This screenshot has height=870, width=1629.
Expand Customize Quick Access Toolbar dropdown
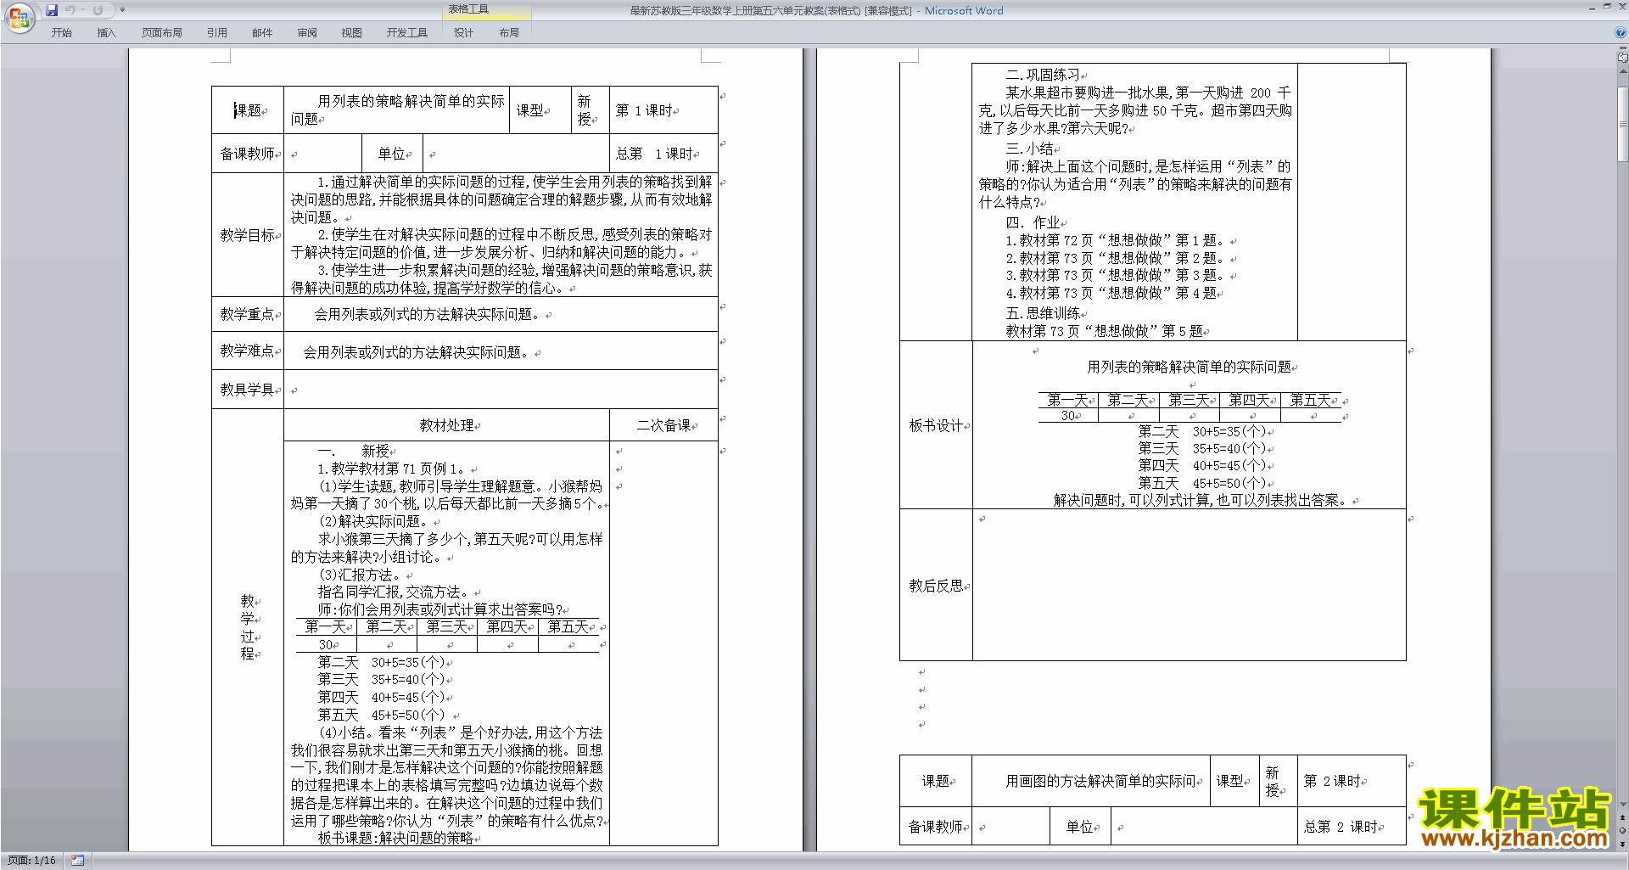point(122,10)
